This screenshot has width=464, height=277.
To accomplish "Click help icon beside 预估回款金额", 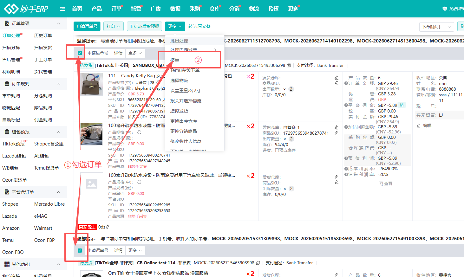I will pyautogui.click(x=346, y=127).
